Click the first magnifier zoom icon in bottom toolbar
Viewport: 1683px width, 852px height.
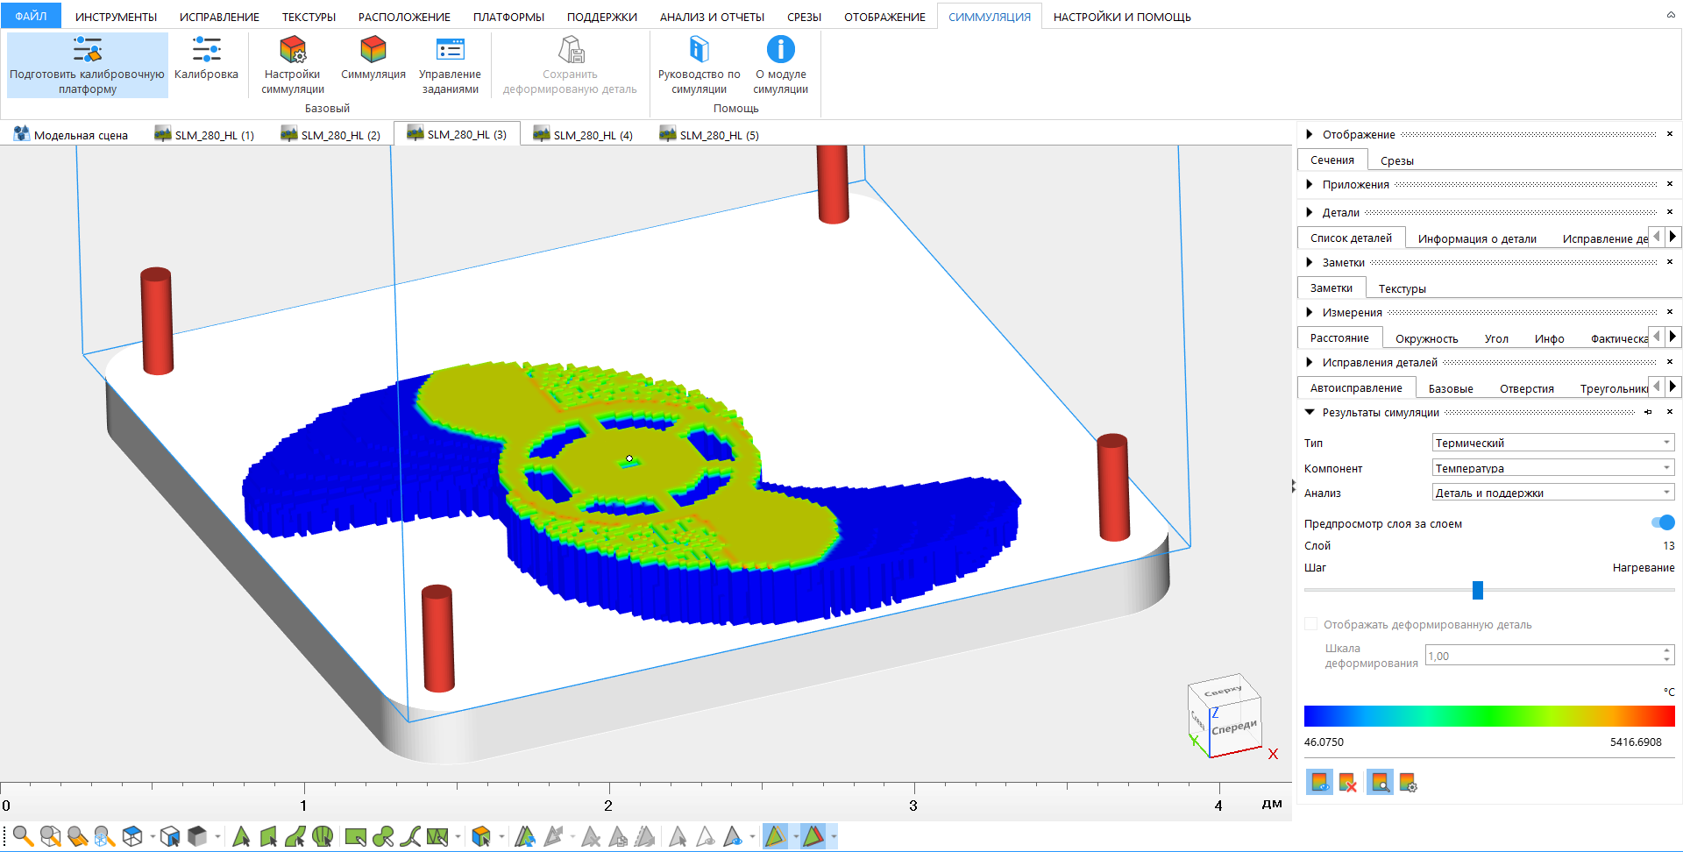tap(23, 836)
